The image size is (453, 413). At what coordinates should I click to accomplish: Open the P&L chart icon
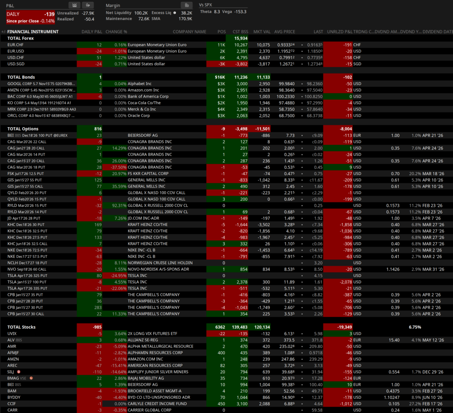click(74, 5)
